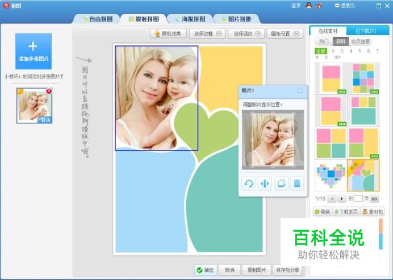Flip the photo horizontally in the photo panel
The image size is (393, 280).
click(265, 183)
